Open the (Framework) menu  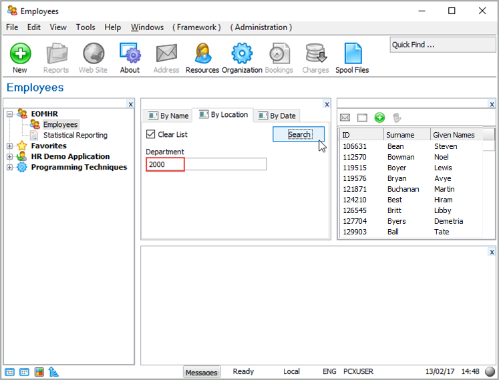pos(196,27)
